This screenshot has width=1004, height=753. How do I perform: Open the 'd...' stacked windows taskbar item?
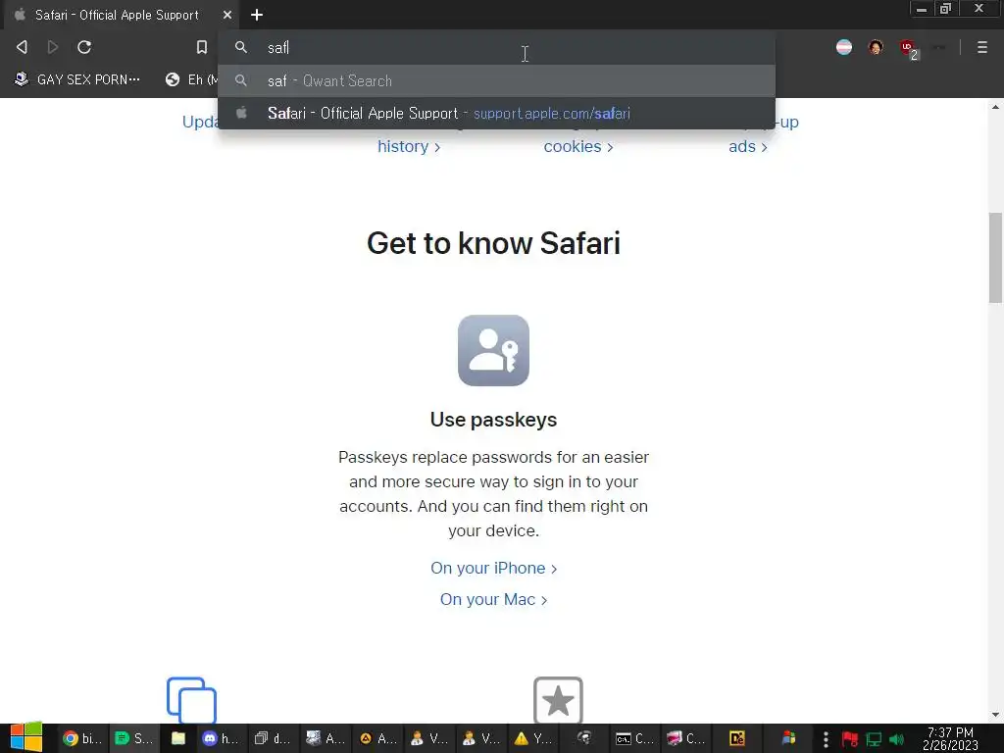273,738
